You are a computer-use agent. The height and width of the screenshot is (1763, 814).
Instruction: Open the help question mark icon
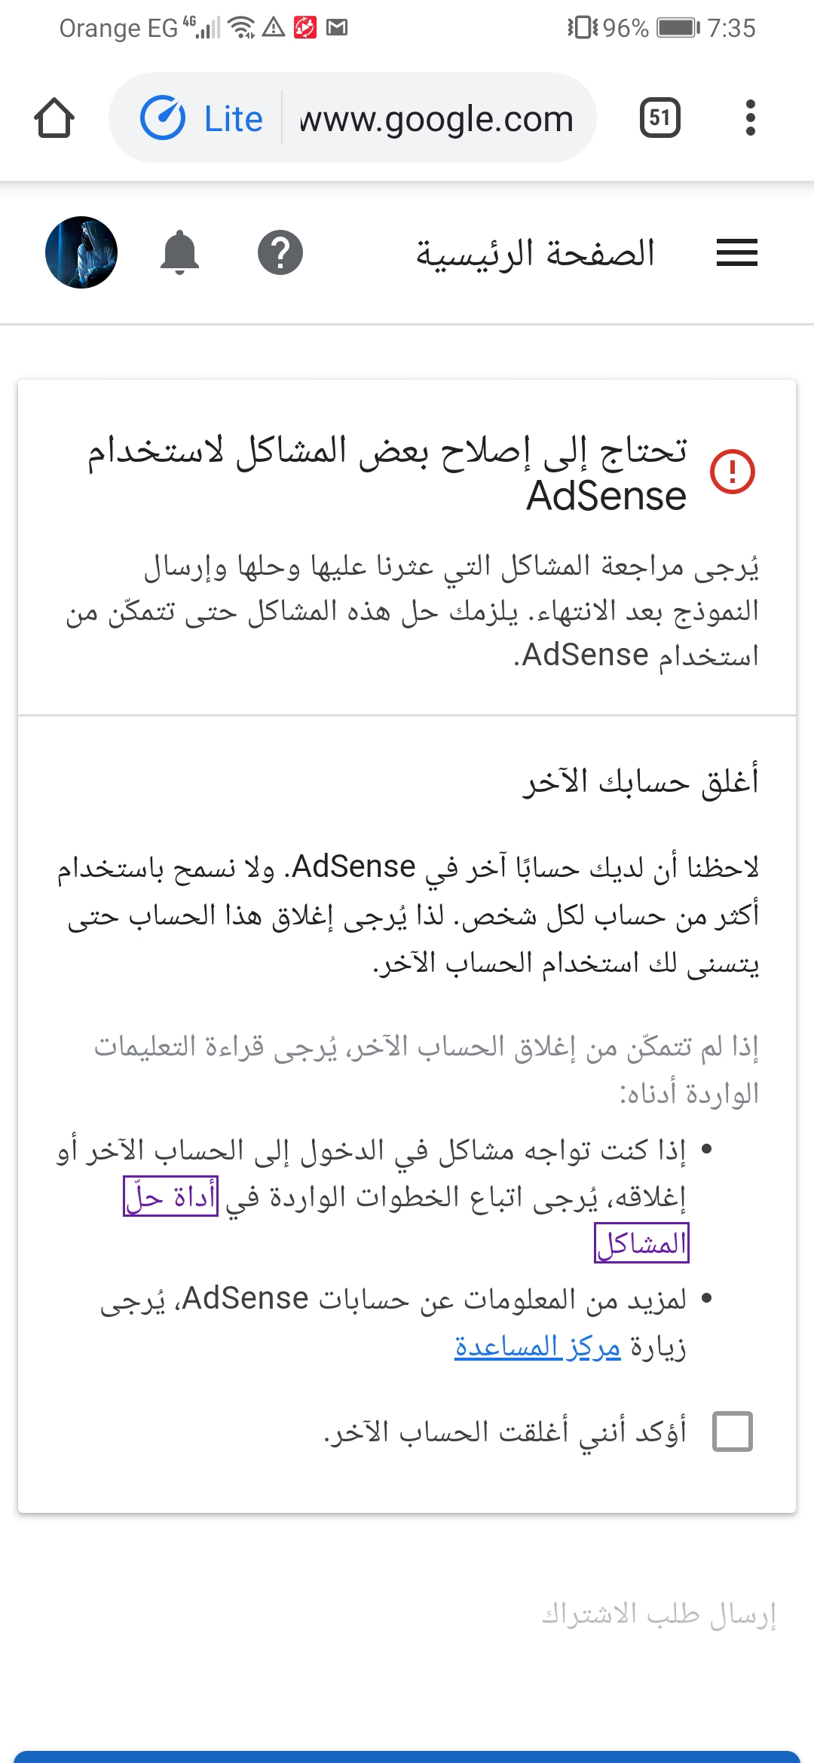click(280, 252)
